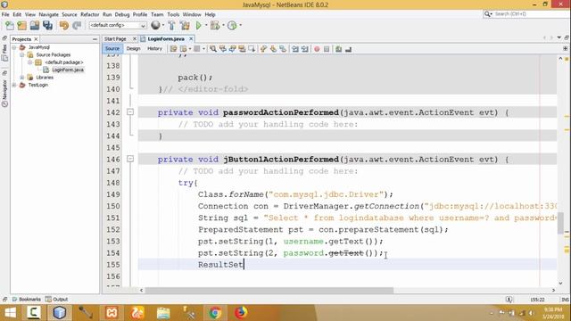Close the Projects panel tab
This screenshot has height=321, width=571.
(x=36, y=39)
